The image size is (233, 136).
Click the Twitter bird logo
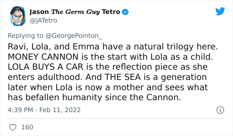[220, 11]
